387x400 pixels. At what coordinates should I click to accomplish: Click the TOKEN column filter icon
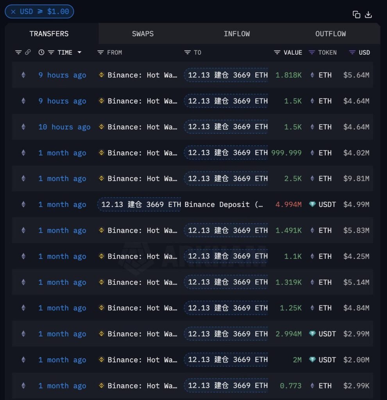[x=312, y=52]
